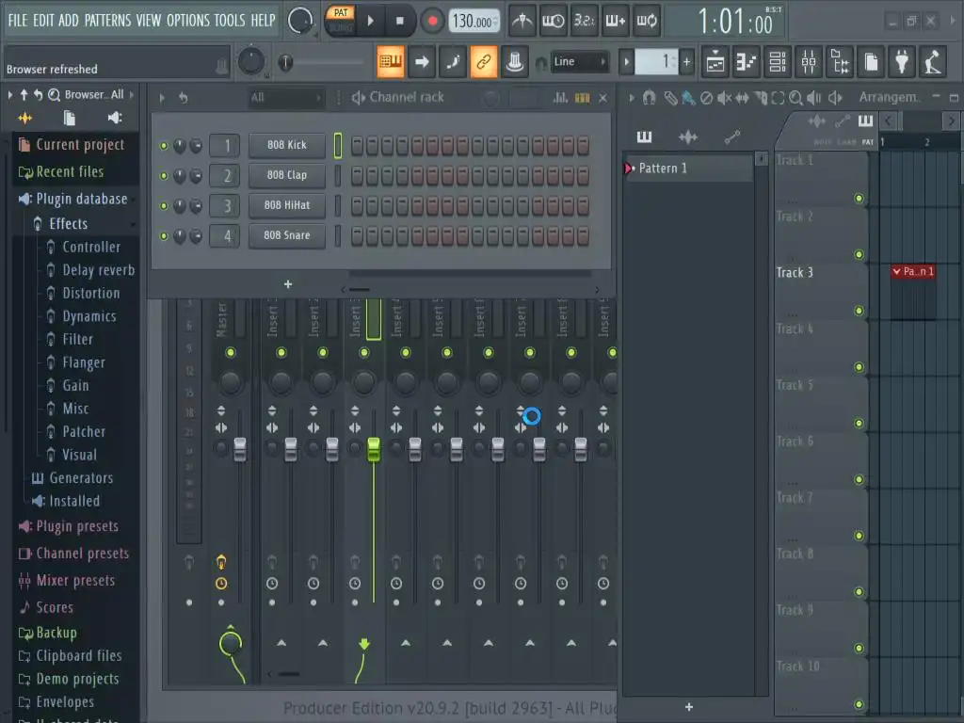
Task: Select the delete tool in playlist toolbar
Action: click(x=706, y=98)
